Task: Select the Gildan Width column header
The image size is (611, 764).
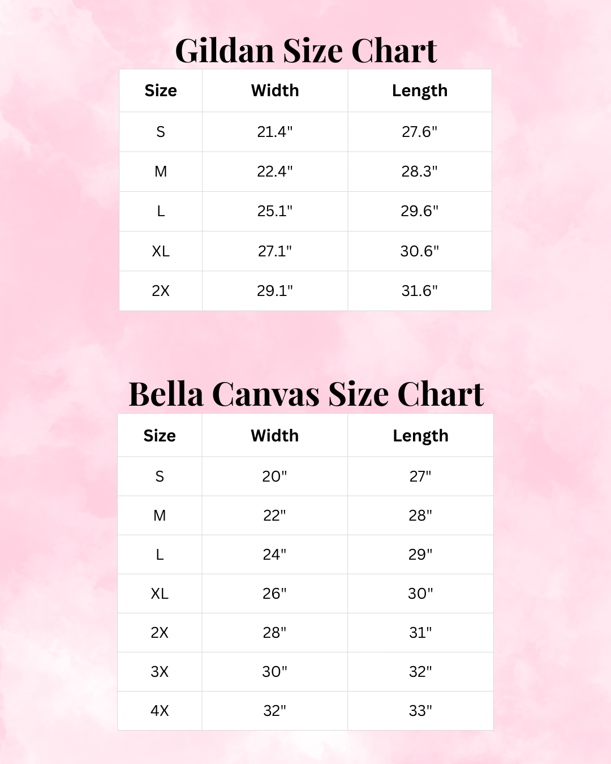Action: [x=275, y=91]
